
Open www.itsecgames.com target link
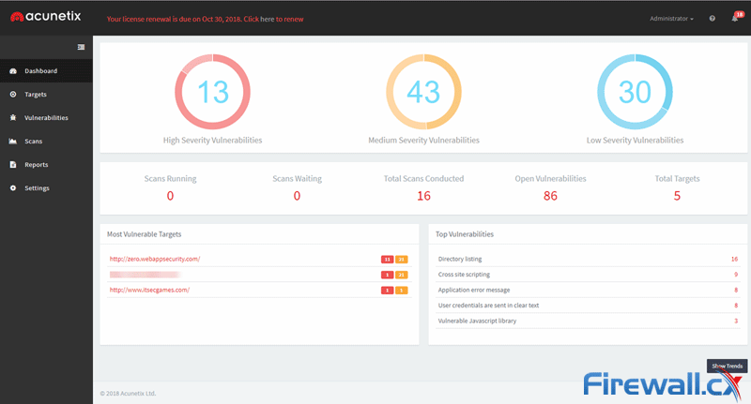pos(149,290)
